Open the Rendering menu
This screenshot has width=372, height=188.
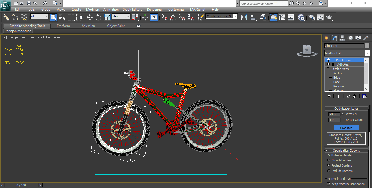(154, 10)
